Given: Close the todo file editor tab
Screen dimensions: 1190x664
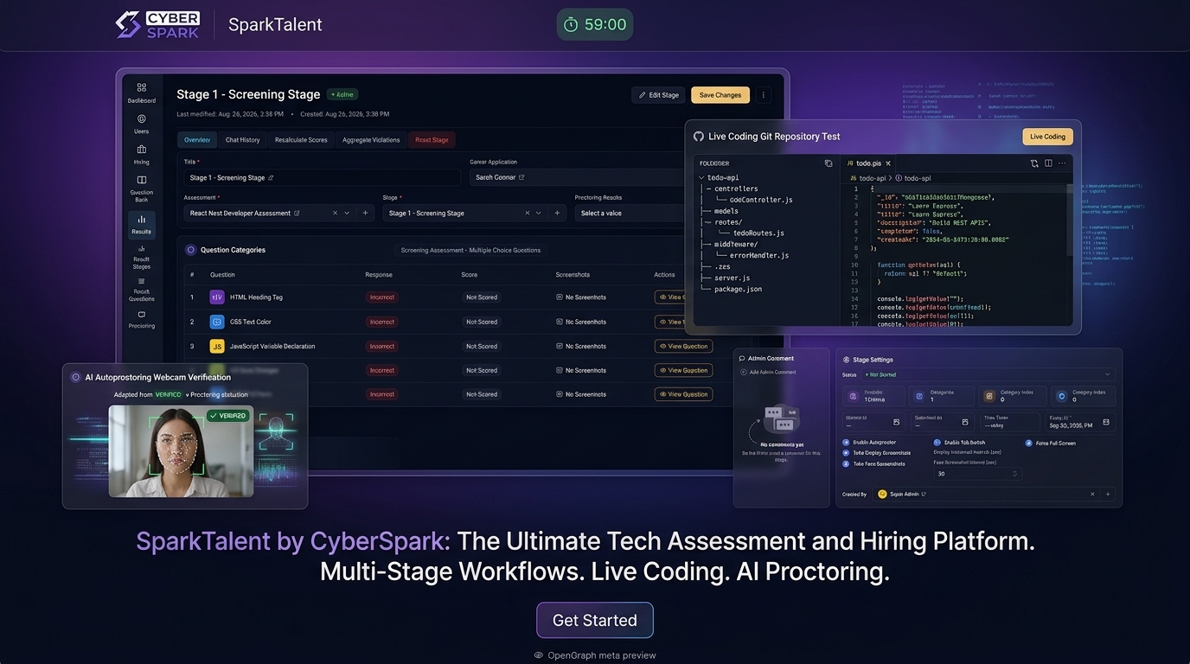Looking at the screenshot, I should point(888,163).
